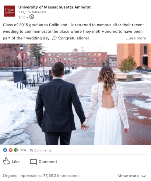This screenshot has height=181, width=151.
Task: Expand post text with see more
Action: (x=136, y=38)
